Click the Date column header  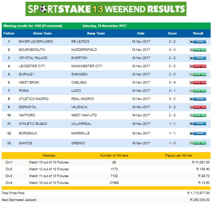(x=141, y=33)
